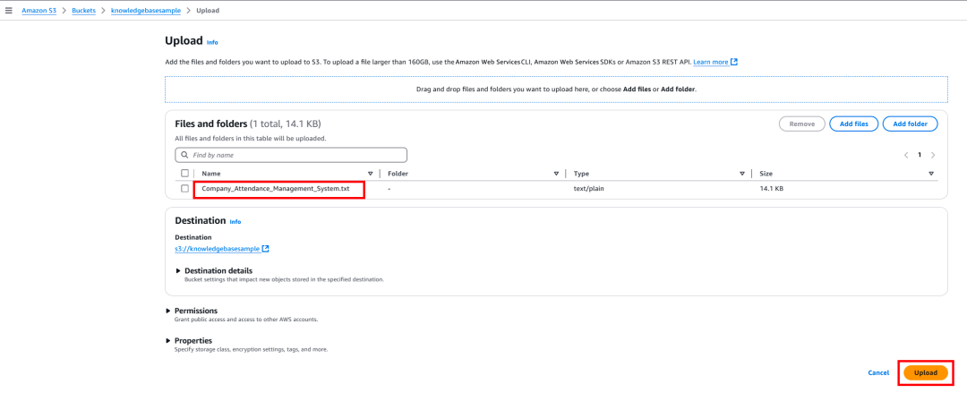Click the Name column header
This screenshot has height=393, width=967.
[x=211, y=174]
